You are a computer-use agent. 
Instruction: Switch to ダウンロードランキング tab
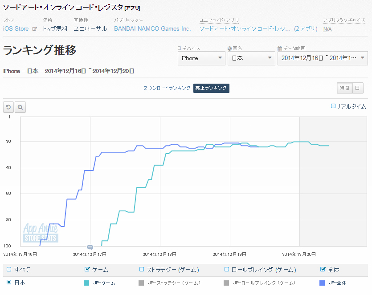point(167,88)
